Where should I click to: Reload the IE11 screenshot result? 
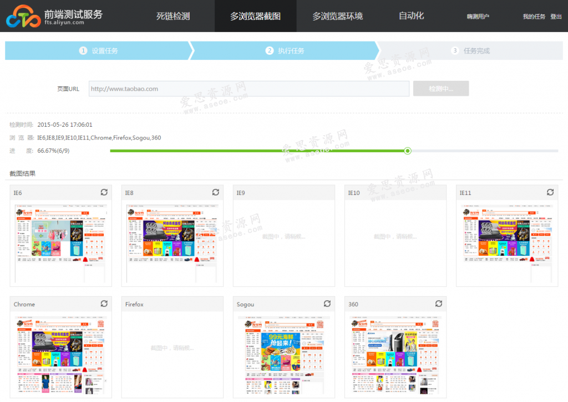click(x=550, y=192)
